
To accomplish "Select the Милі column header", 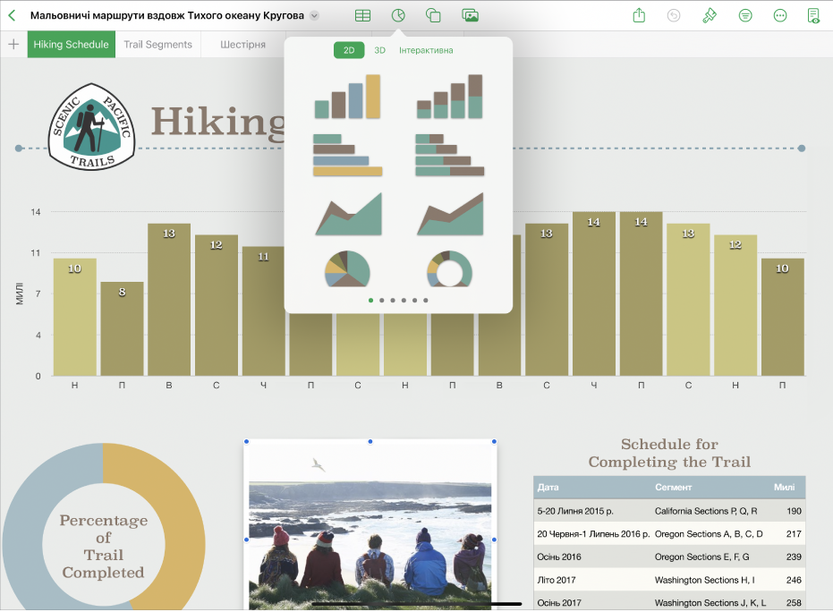I will 784,487.
